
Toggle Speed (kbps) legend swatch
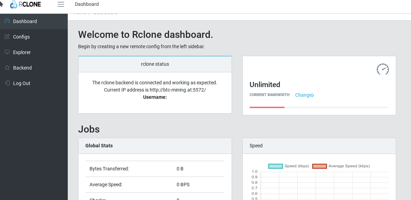tap(275, 166)
